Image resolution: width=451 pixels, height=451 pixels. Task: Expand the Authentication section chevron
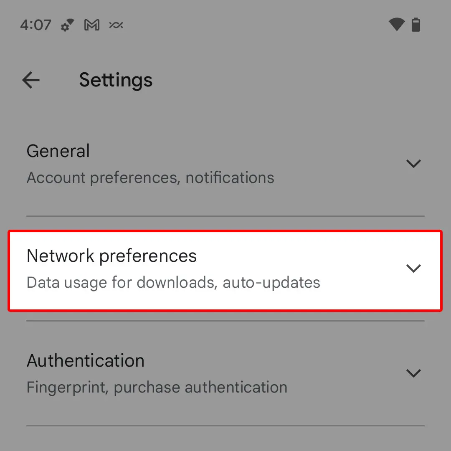point(413,372)
